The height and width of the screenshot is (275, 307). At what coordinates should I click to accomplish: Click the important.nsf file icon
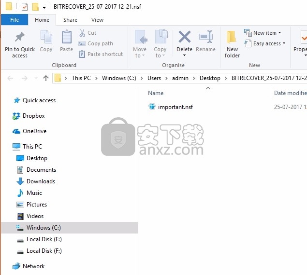152,107
